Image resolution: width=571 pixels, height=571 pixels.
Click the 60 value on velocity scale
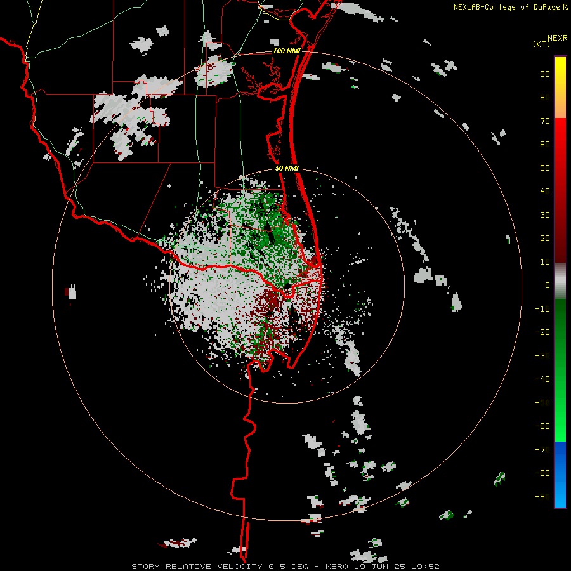545,144
